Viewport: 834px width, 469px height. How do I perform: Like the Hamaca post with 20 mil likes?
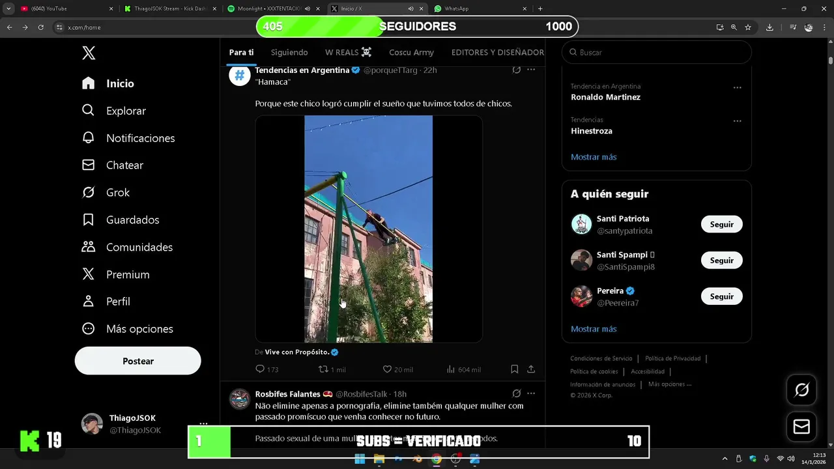pos(397,369)
